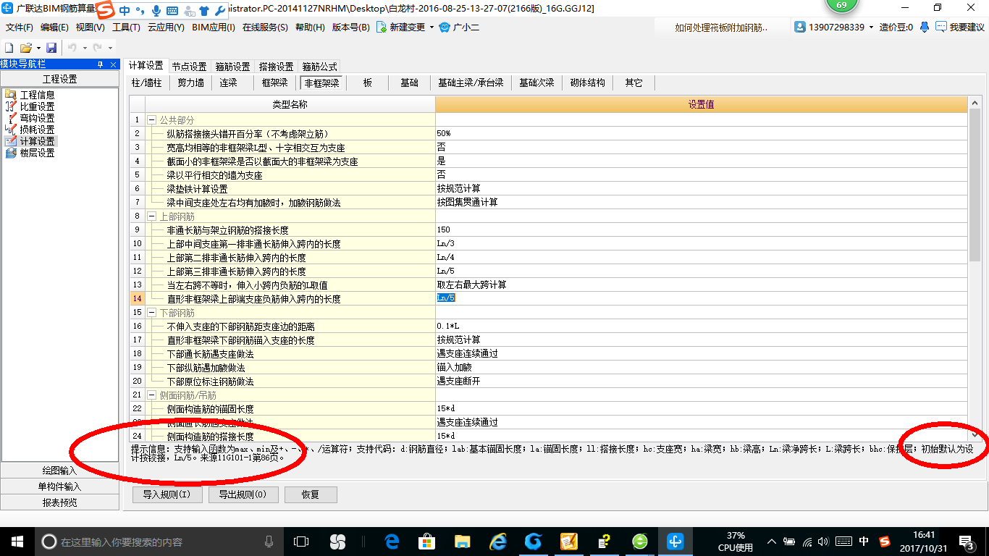Click the Redo arrow icon
This screenshot has width=989, height=556.
tap(97, 48)
